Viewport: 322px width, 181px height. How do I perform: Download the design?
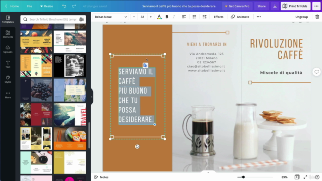click(275, 6)
